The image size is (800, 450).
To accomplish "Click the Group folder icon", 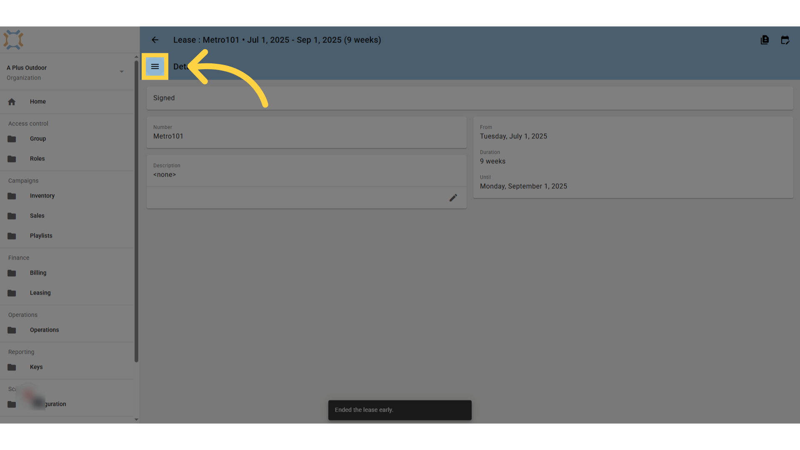I will click(12, 139).
